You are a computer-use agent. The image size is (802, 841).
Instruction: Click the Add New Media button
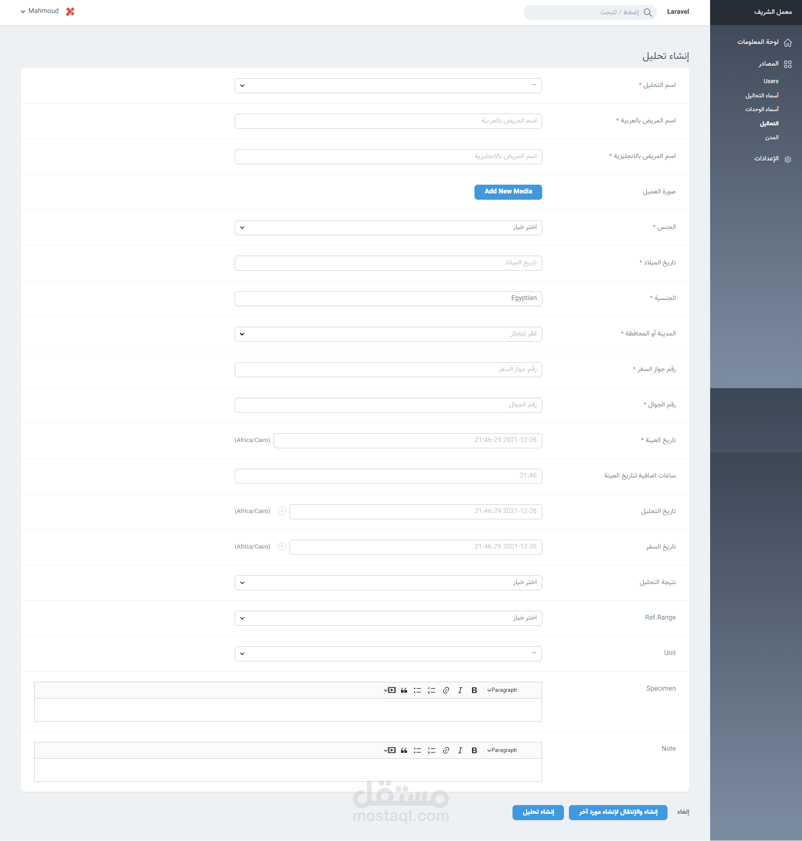coord(508,191)
